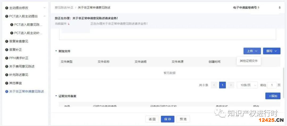Click the previous page arrow in pagination
Image resolution: width=287 pixels, height=126 pixels.
[214, 85]
